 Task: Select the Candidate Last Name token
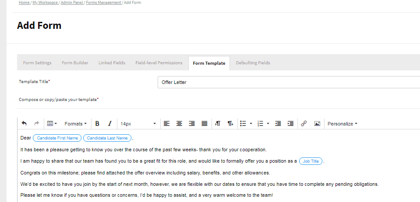click(107, 138)
